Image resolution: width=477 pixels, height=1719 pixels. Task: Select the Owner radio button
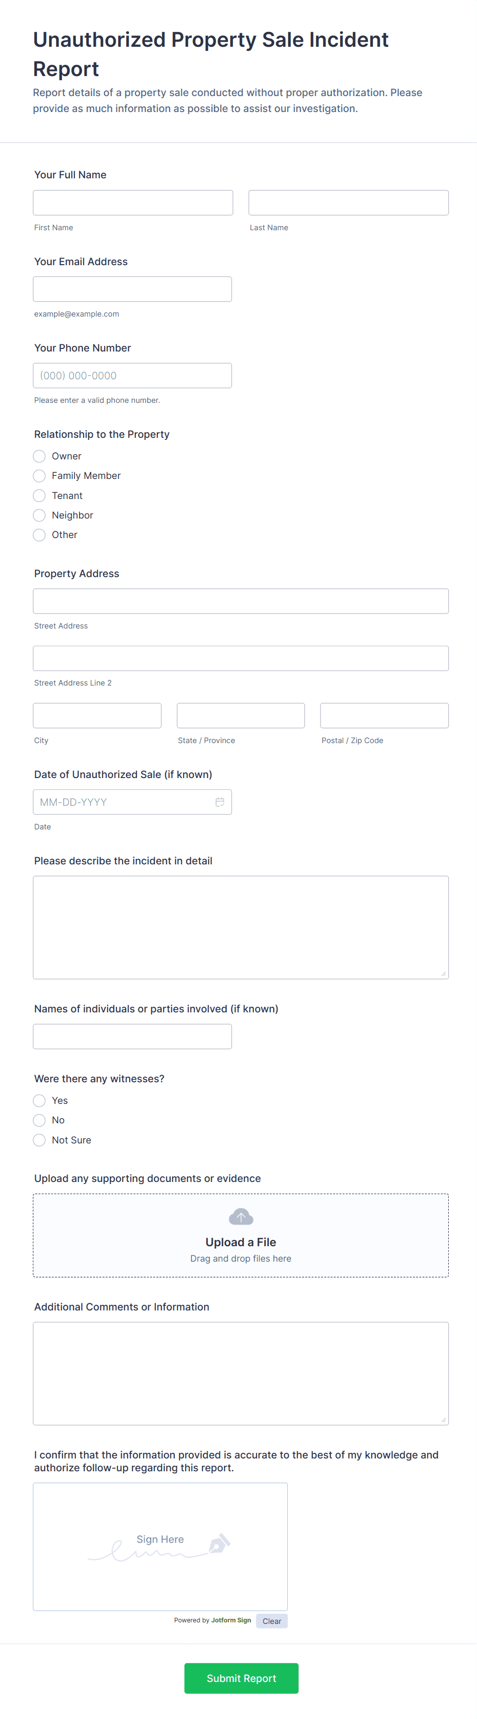[x=39, y=456]
